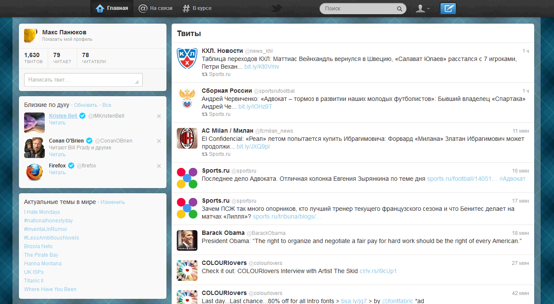Click AC Milan crest avatar
554x304 pixels.
(x=187, y=138)
